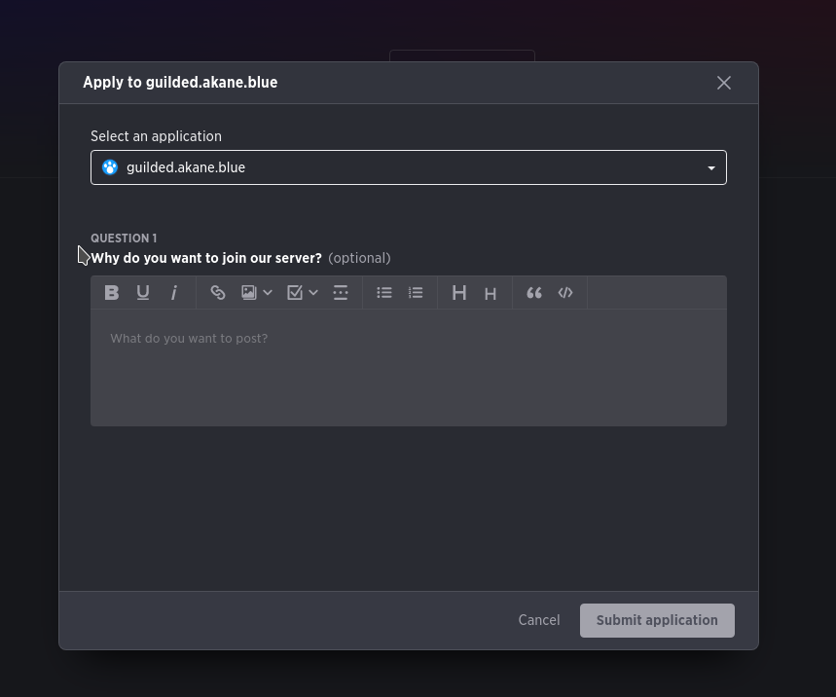
Task: Apply the small heading style
Action: (x=491, y=294)
